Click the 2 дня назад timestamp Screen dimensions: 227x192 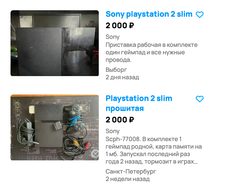point(122,77)
